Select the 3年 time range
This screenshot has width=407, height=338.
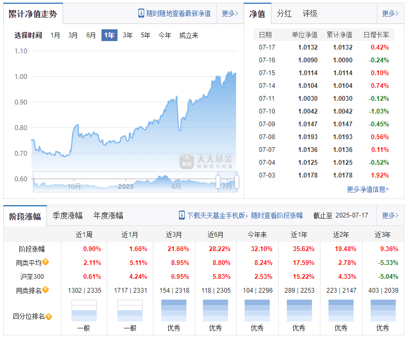coord(128,35)
